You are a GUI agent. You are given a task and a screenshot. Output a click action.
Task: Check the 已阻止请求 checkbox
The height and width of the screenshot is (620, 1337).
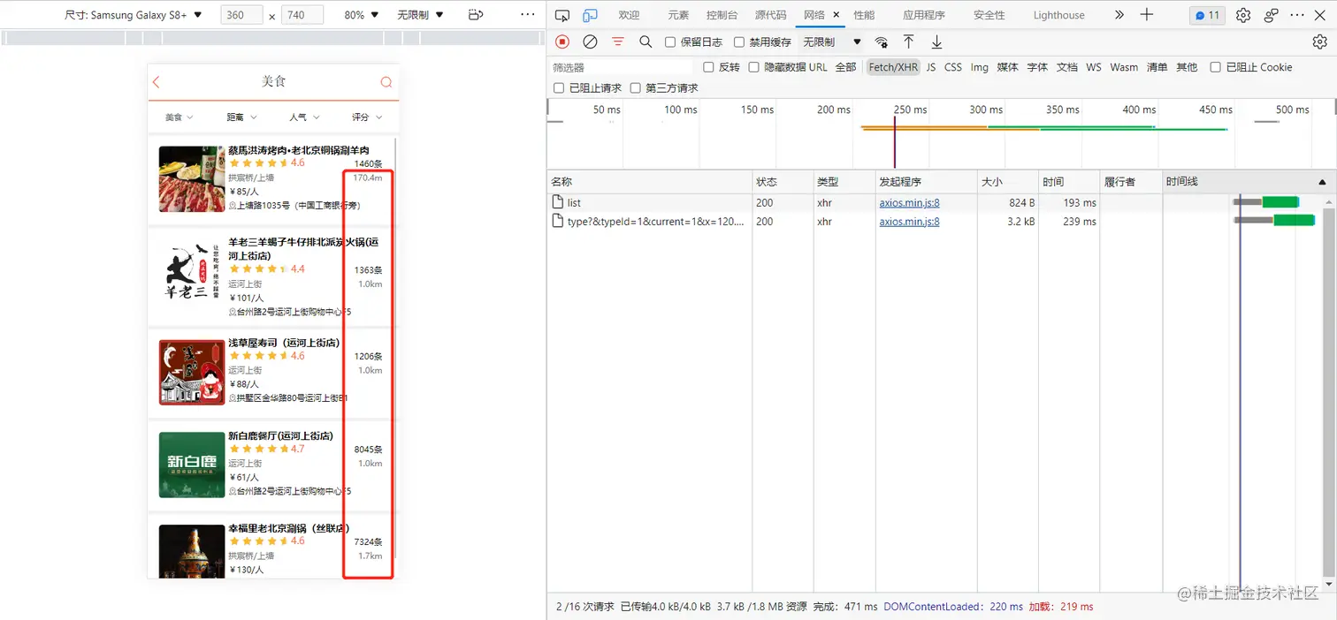(559, 88)
